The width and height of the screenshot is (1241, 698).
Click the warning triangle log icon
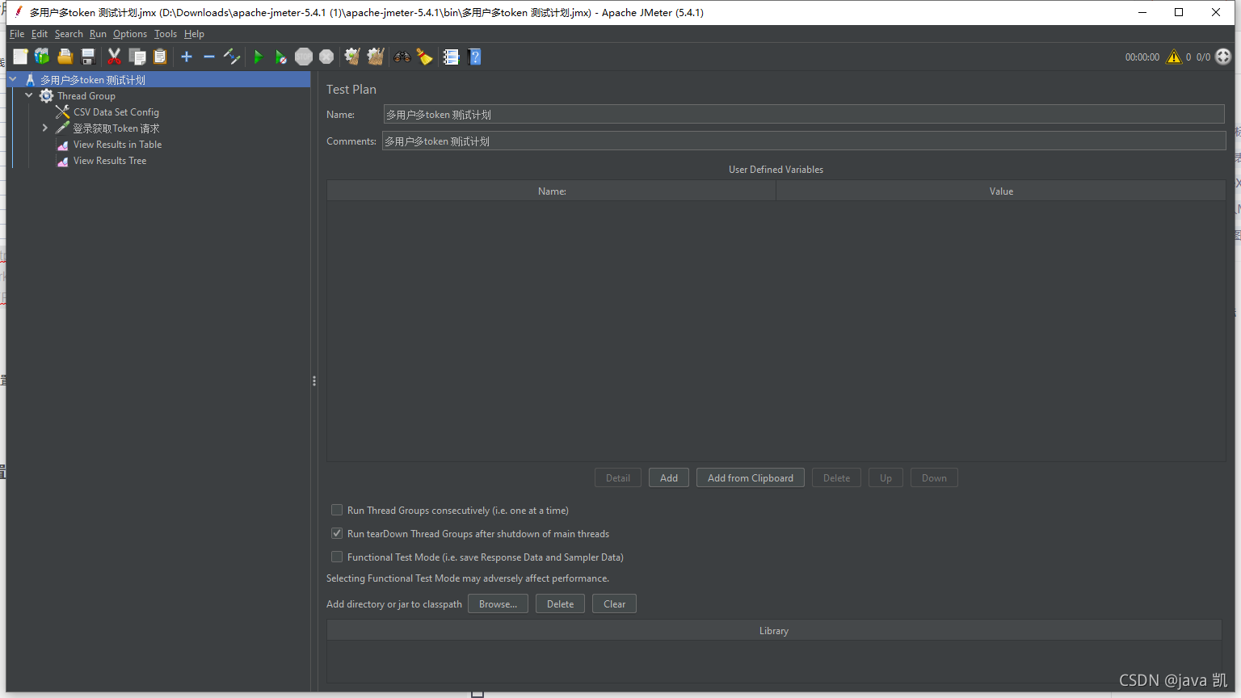point(1174,57)
